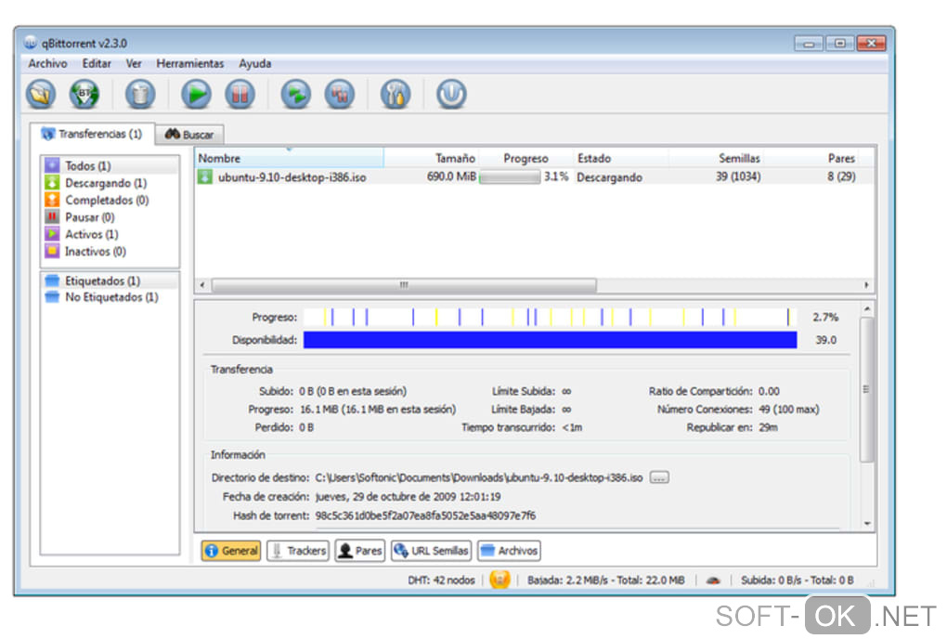Sort the list by Pares column header
The height and width of the screenshot is (639, 947).
point(811,158)
